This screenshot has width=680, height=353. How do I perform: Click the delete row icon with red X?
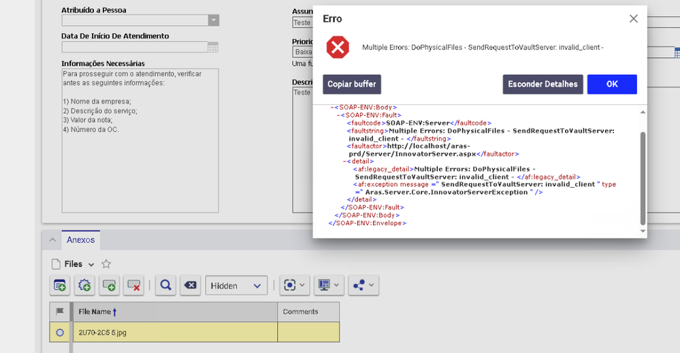click(134, 286)
